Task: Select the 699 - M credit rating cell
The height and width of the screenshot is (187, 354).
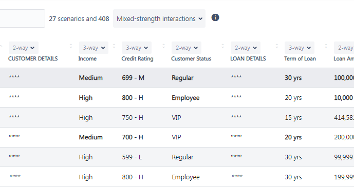Action: (x=133, y=78)
